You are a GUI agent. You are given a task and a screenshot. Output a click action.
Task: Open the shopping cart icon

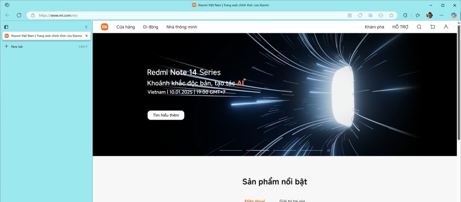click(433, 27)
